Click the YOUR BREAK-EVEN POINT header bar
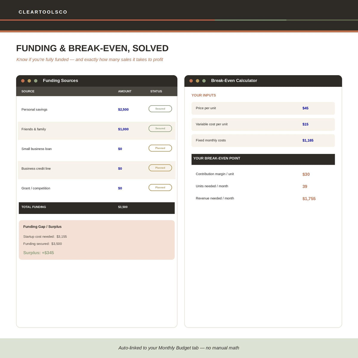Image resolution: width=358 pixels, height=358 pixels. click(263, 159)
